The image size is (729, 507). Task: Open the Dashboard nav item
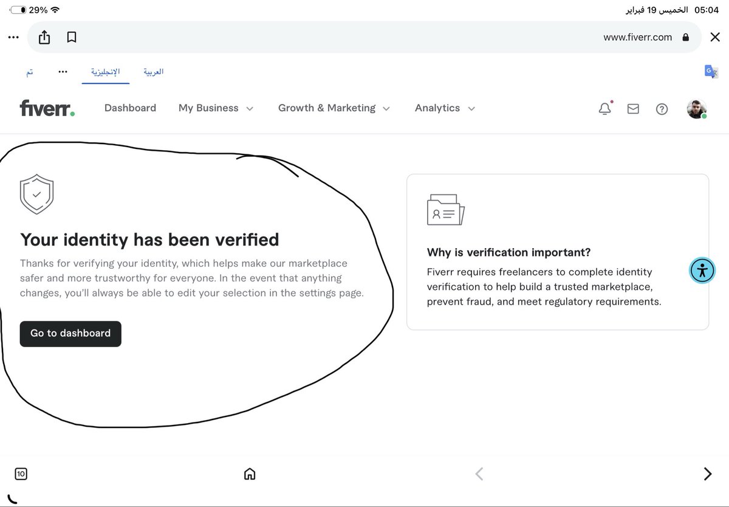click(x=130, y=108)
